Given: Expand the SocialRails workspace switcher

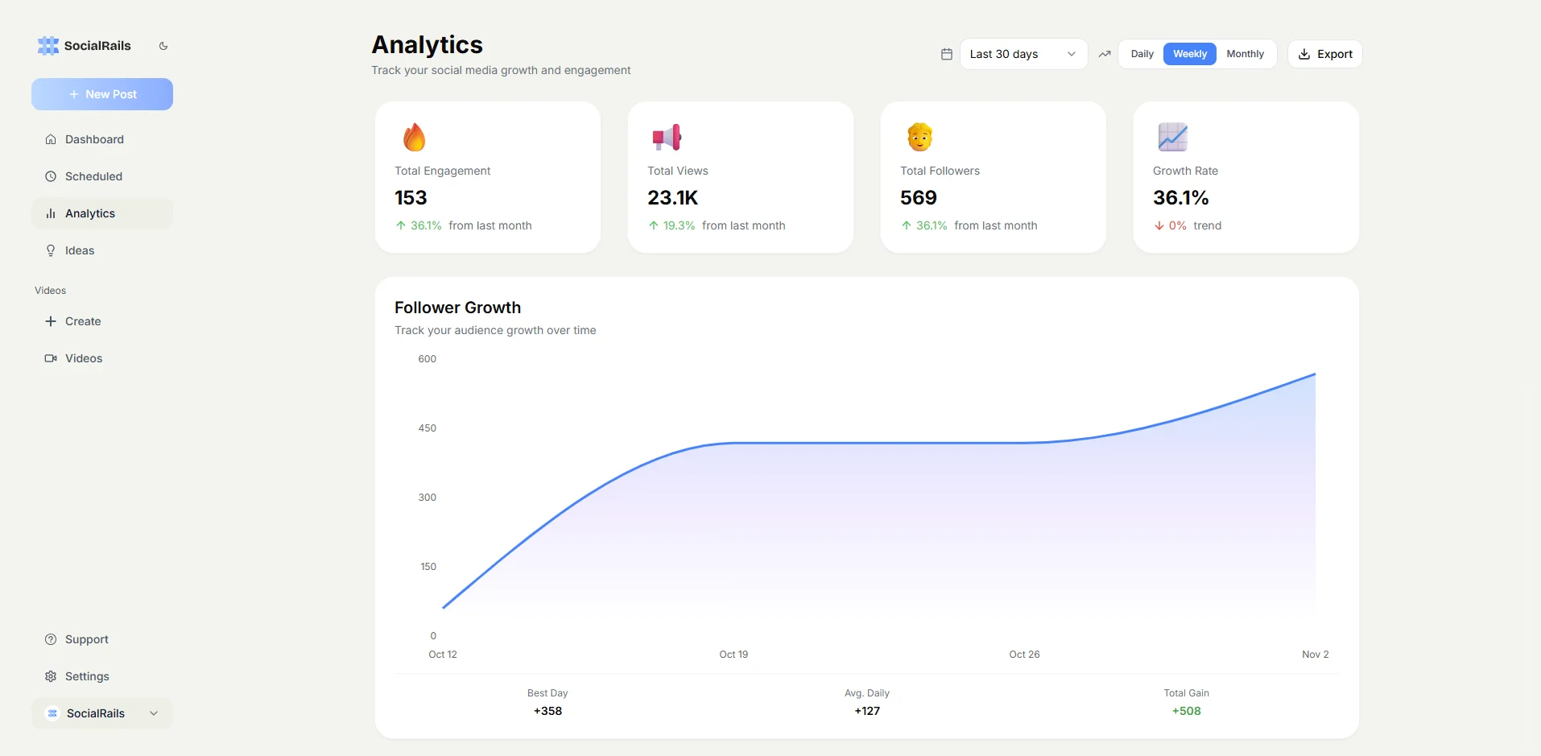Looking at the screenshot, I should [101, 713].
